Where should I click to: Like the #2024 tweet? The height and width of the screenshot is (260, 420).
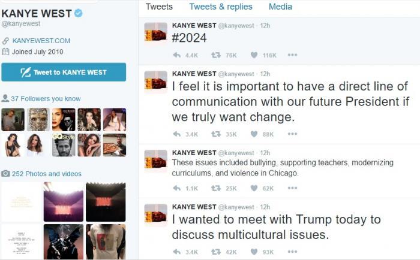point(254,55)
